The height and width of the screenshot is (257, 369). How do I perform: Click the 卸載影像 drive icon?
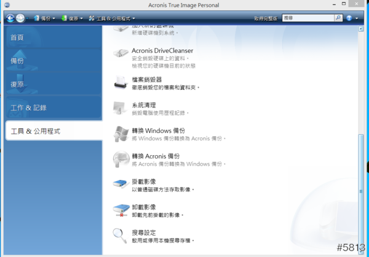121,210
